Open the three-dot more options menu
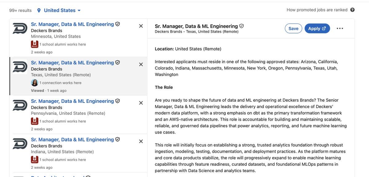The image size is (369, 177). (340, 28)
